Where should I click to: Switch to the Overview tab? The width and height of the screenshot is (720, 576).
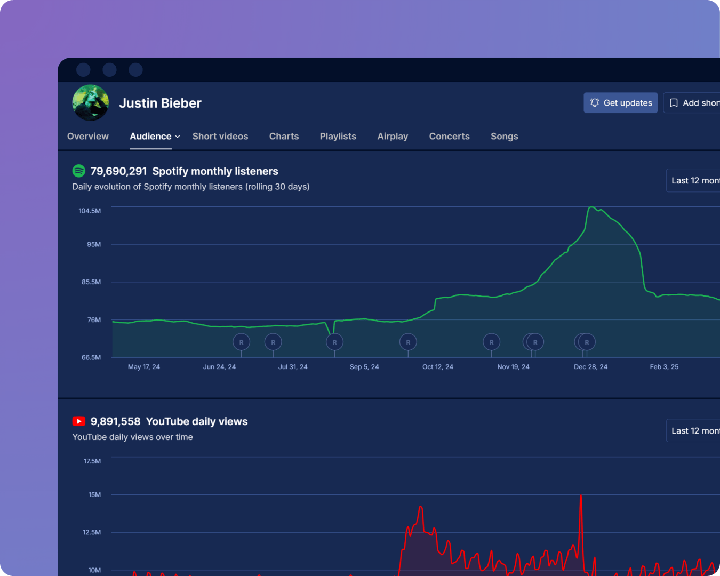88,137
